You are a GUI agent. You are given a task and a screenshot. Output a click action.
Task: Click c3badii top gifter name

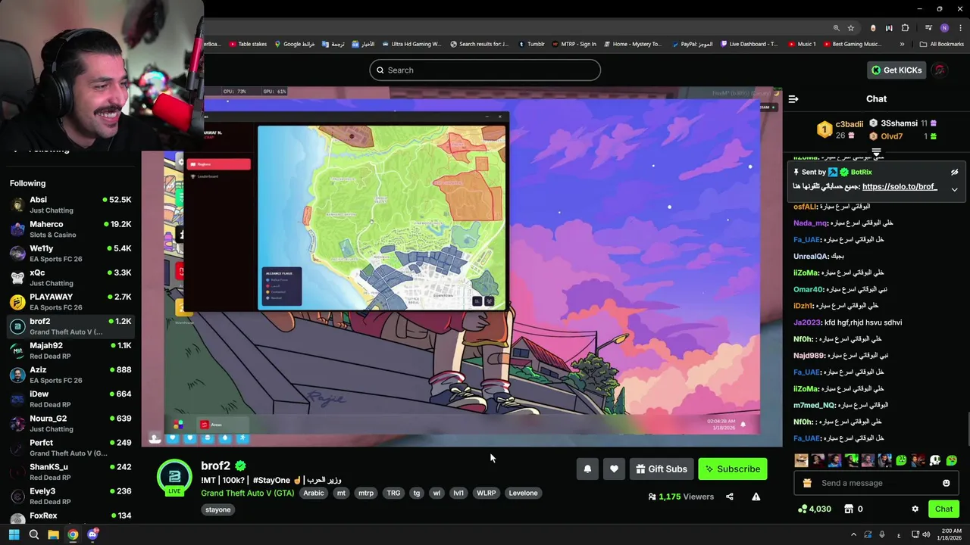849,124
